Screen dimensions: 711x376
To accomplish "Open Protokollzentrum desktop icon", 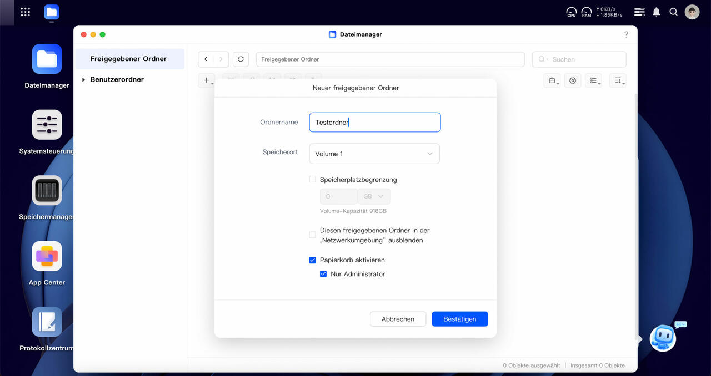I will coord(47,322).
